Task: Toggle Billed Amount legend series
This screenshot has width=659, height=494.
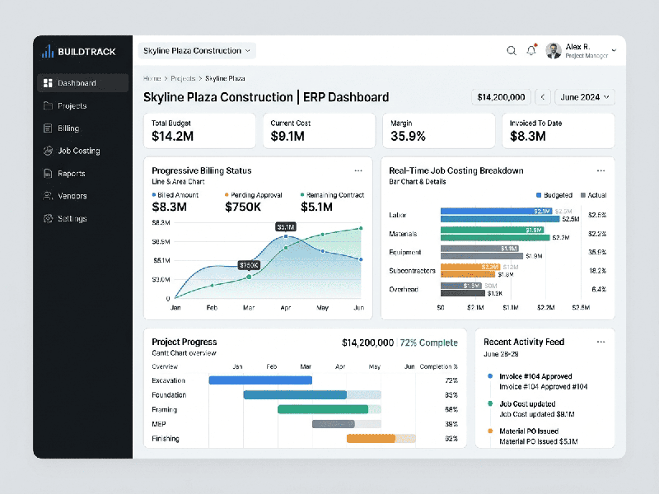Action: pyautogui.click(x=175, y=195)
